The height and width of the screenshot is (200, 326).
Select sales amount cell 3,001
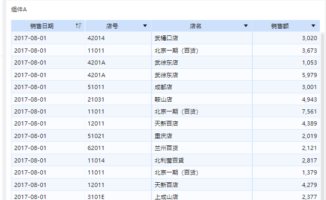pyautogui.click(x=286, y=87)
